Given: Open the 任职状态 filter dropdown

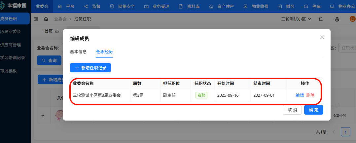Looking at the screenshot, I should (x=347, y=48).
